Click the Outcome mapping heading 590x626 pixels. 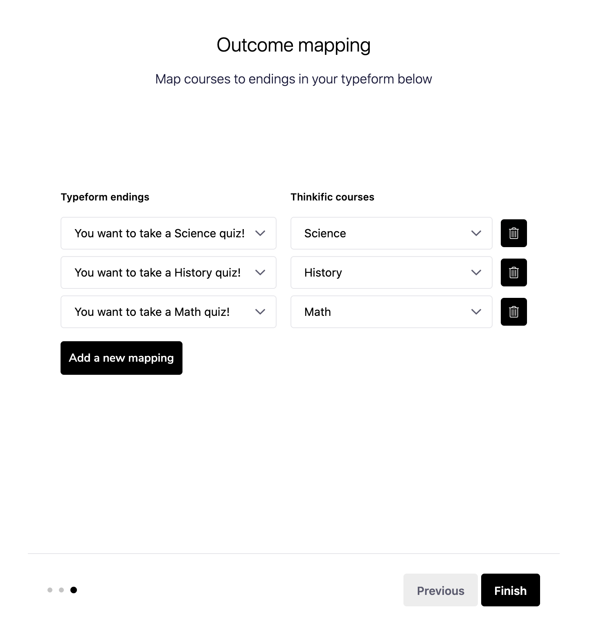click(294, 45)
